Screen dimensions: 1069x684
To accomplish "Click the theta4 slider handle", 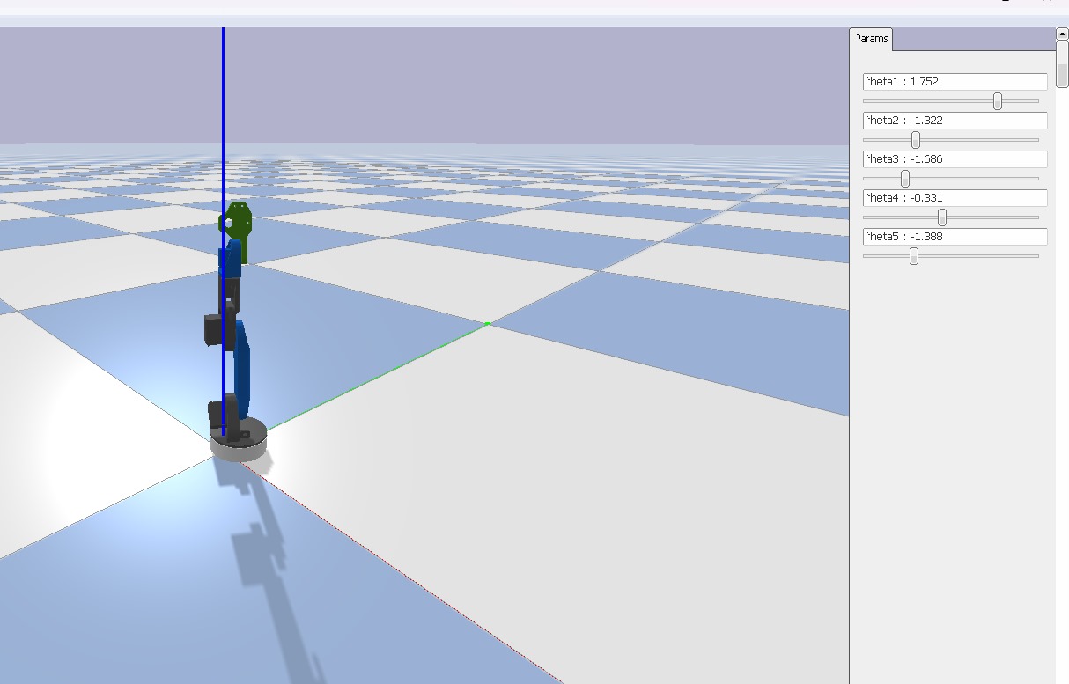I will pyautogui.click(x=942, y=217).
